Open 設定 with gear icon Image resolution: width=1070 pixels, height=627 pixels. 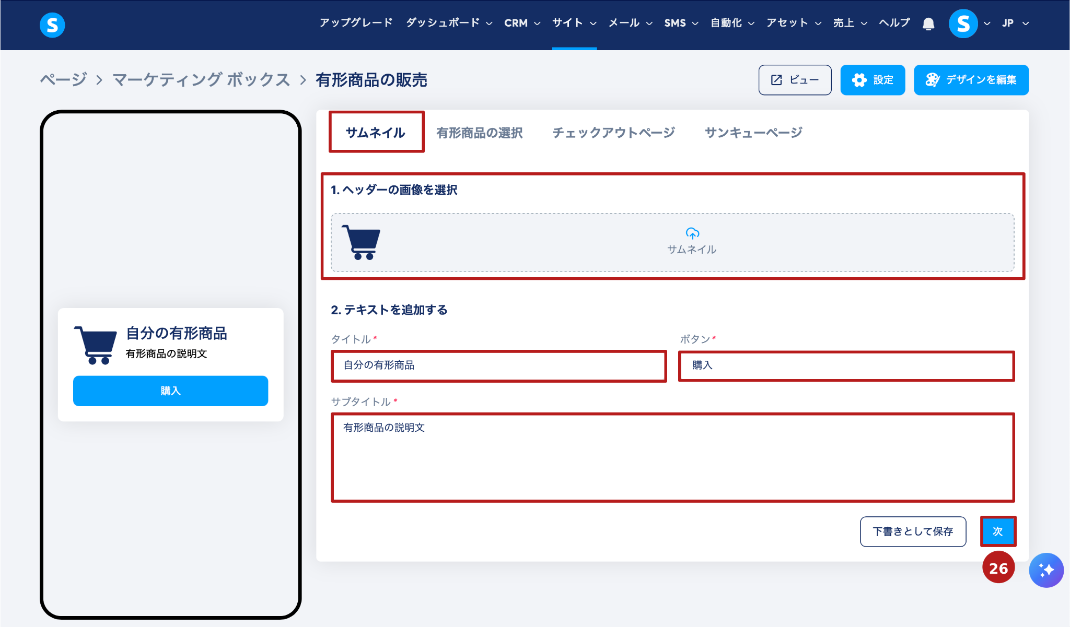[x=873, y=80]
